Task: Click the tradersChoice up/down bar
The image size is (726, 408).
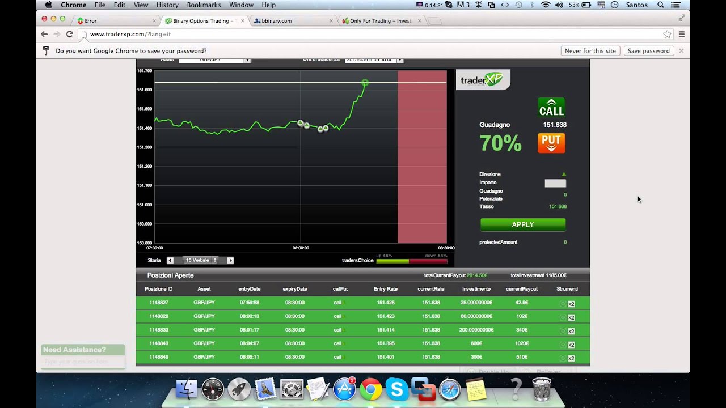Action: tap(412, 261)
